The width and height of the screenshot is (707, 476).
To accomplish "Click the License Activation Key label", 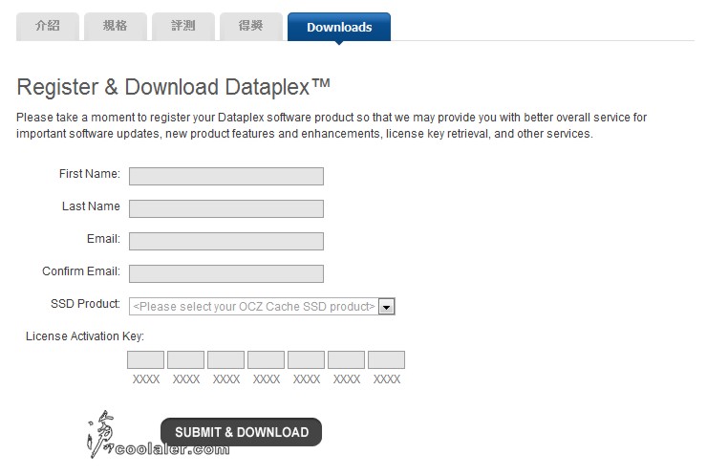I will pyautogui.click(x=85, y=336).
